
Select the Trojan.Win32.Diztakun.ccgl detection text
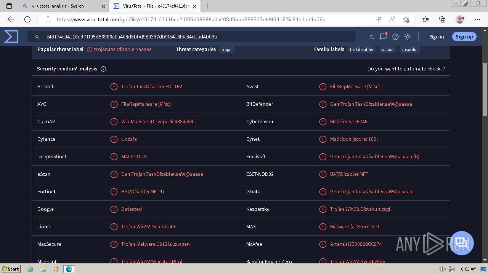(x=360, y=209)
